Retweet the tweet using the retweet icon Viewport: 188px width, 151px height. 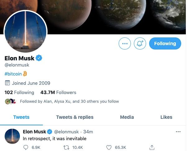(x=66, y=148)
